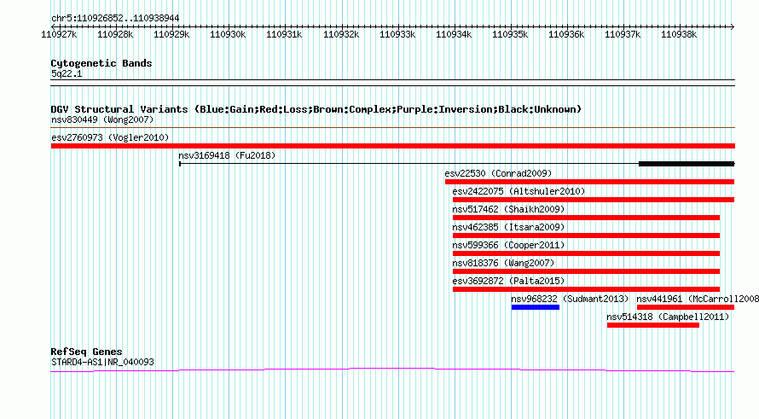Open variant nsv599366 (Cooper2011) label
759x419 pixels.
(x=508, y=245)
